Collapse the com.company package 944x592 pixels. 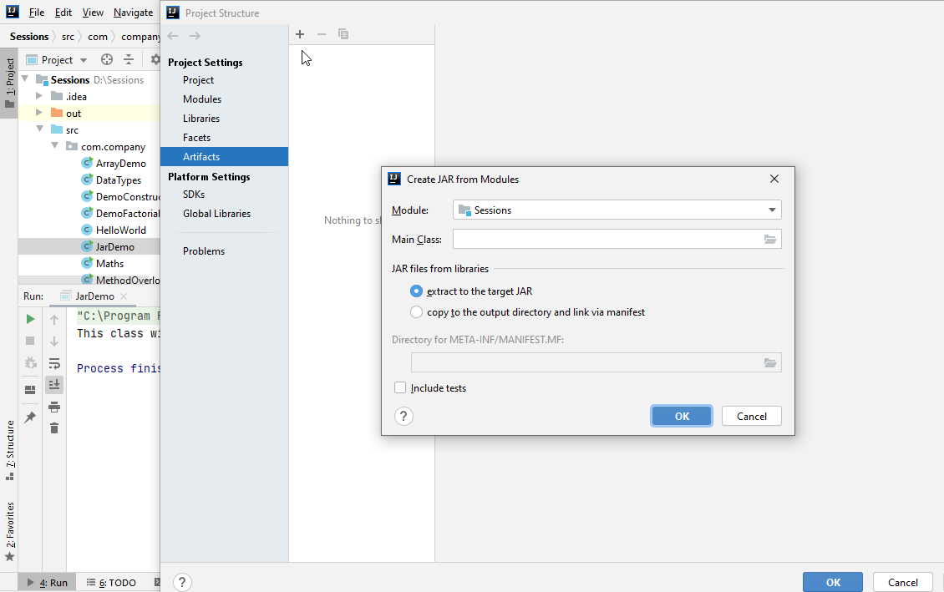[x=54, y=145]
